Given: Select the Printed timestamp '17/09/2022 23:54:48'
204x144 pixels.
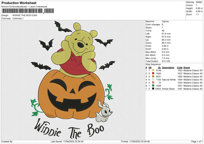Looking at the screenshot, I should click(139, 141).
